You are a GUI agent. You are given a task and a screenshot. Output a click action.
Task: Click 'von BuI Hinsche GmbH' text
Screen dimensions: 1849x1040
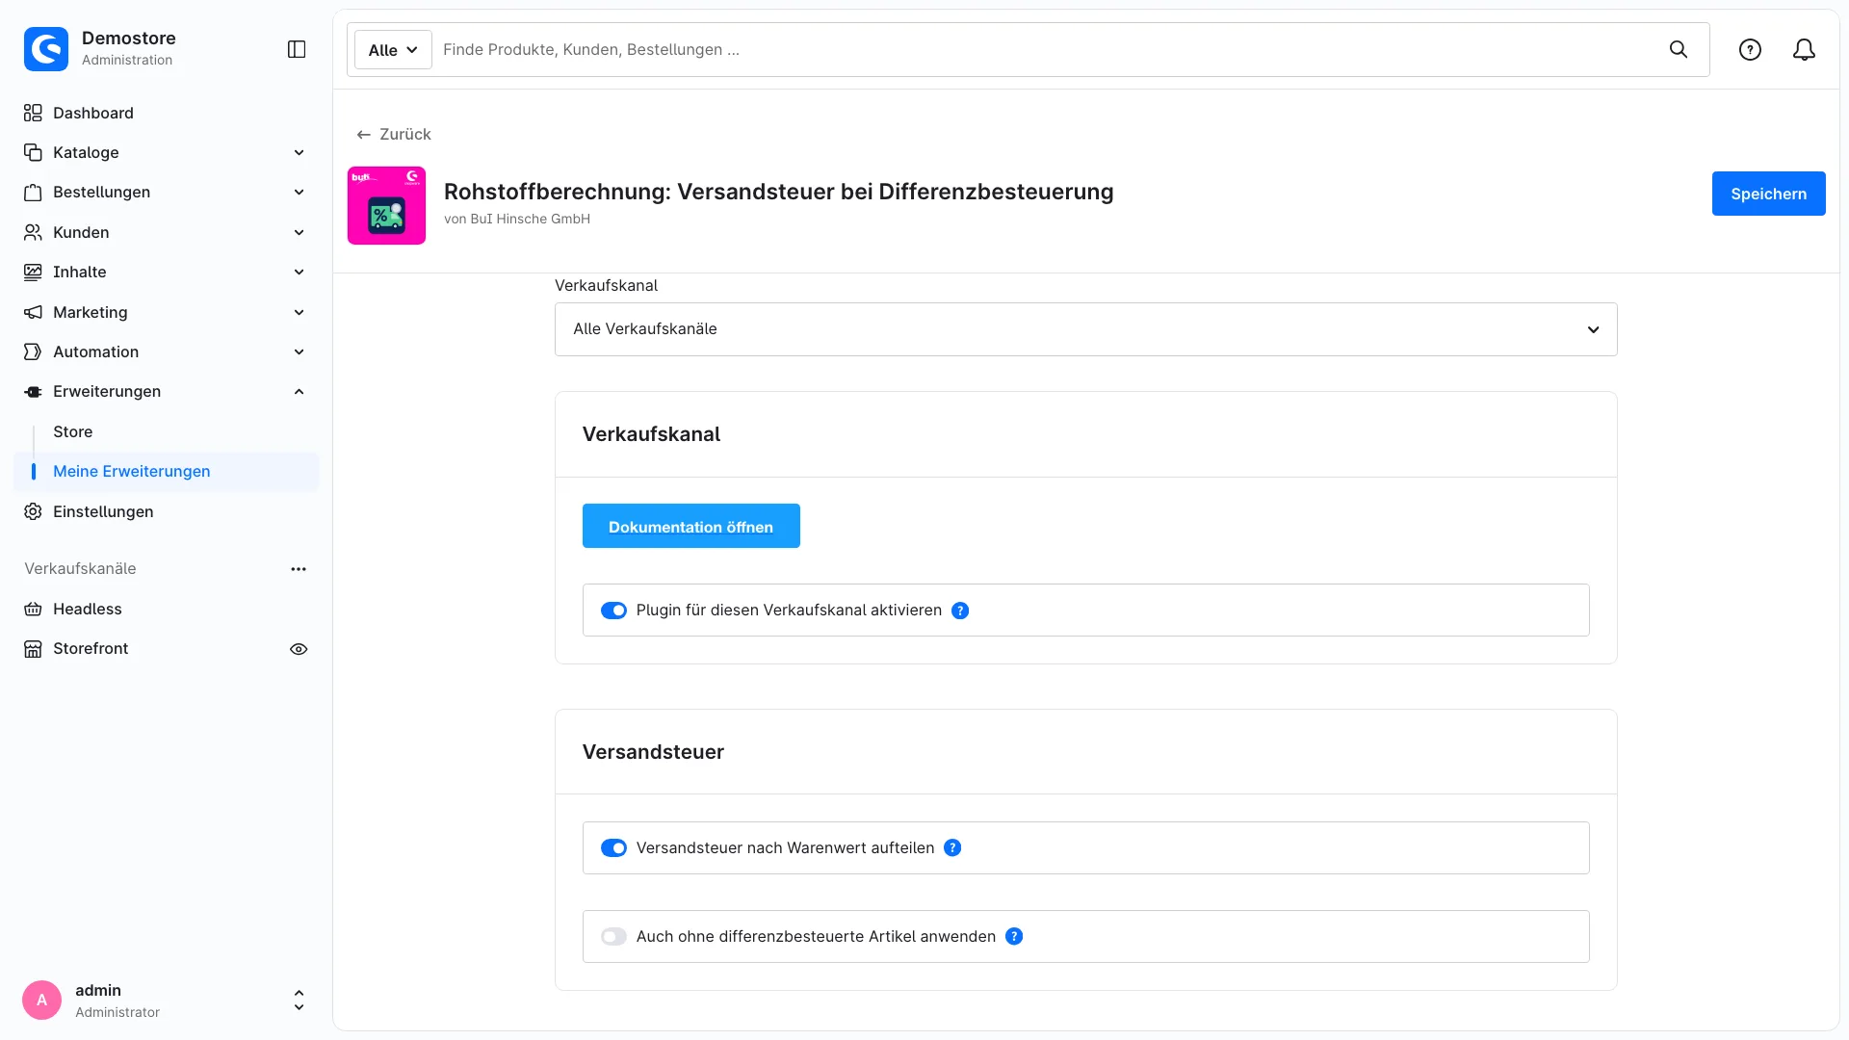(517, 219)
